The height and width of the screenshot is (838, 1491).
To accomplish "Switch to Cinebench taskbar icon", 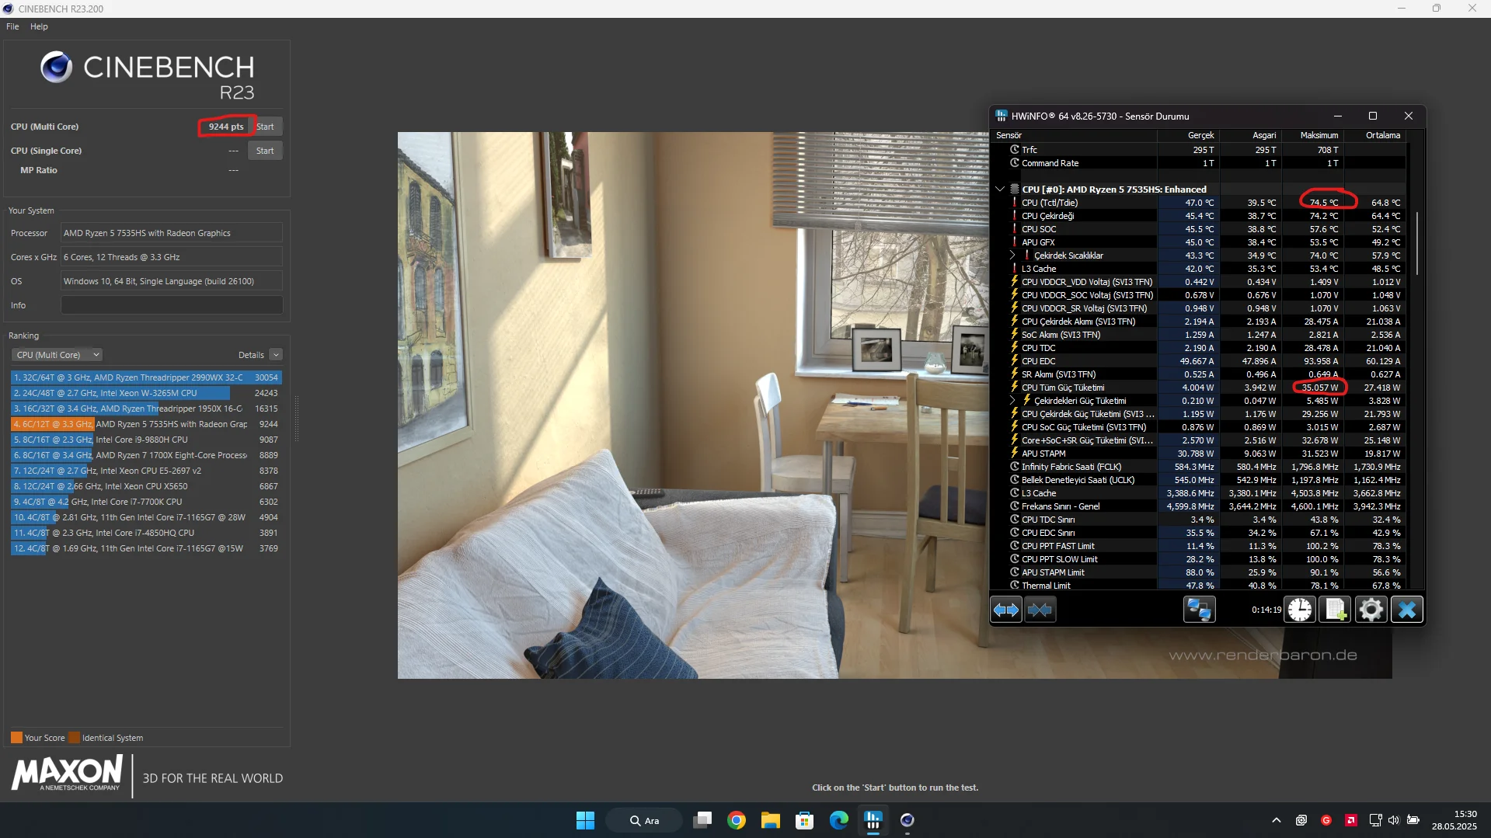I will coord(907,820).
